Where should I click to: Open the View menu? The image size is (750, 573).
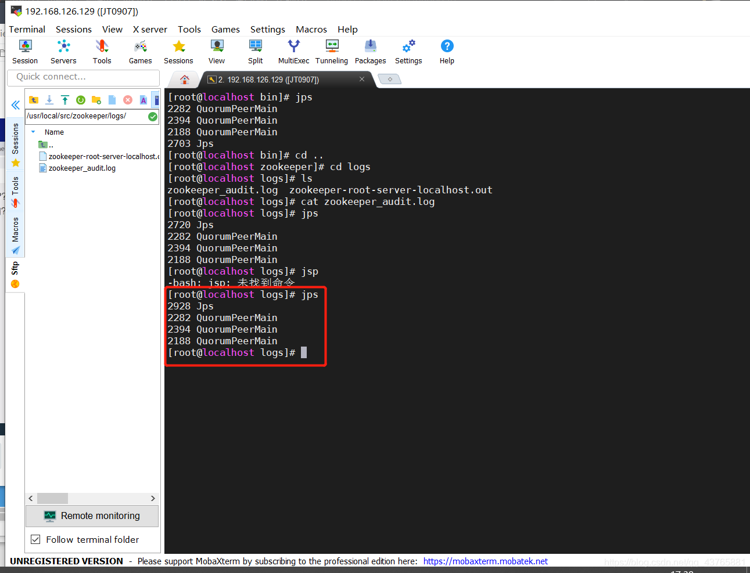[x=112, y=29]
